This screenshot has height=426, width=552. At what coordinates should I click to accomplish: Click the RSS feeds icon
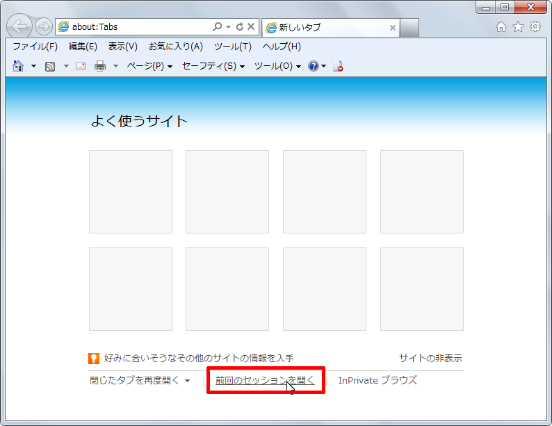(50, 66)
